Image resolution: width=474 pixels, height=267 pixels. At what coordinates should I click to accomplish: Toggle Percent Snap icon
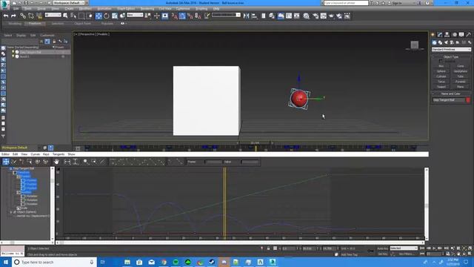tap(190, 16)
